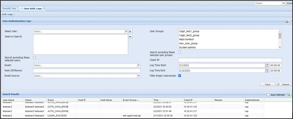
Task: Edit the 23:59:59 end time field
Action: point(276,70)
